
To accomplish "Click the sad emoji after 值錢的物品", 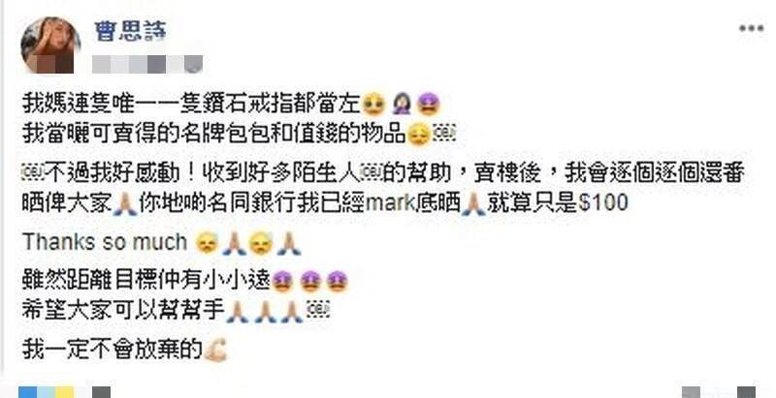I will pos(418,135).
